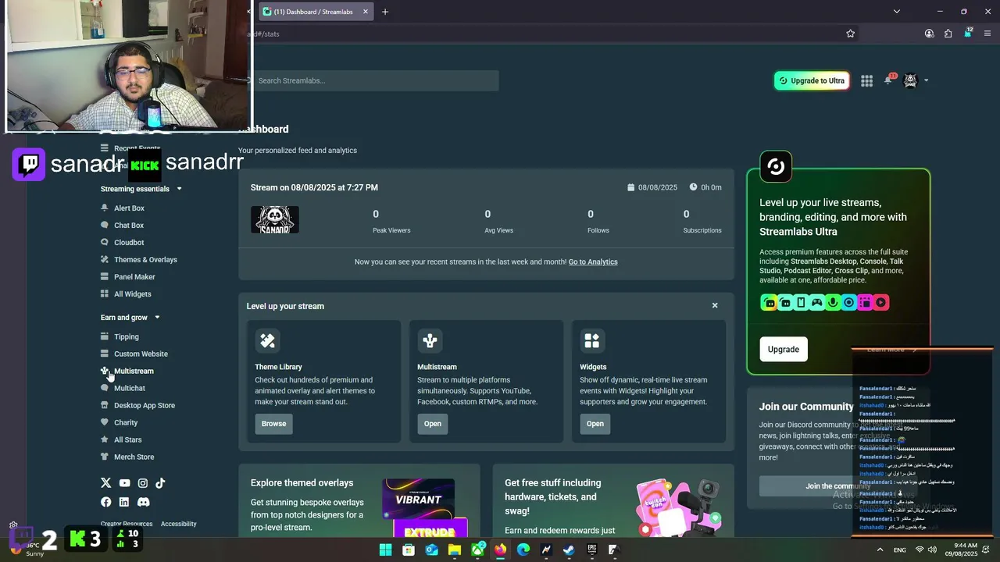Click the Widgets card icon
Viewport: 1000px width, 562px height.
tap(592, 340)
